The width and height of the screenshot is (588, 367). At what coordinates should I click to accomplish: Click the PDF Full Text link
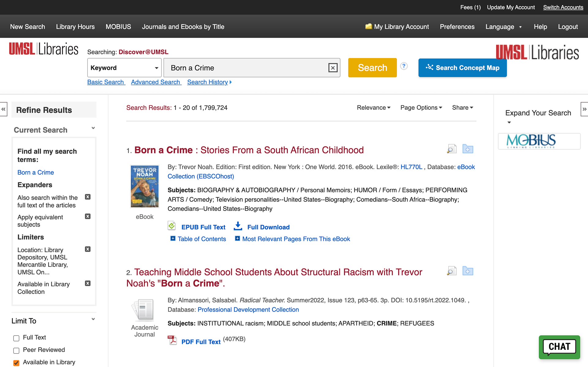click(x=201, y=342)
